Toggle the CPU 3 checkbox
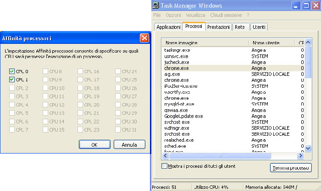Image resolution: width=321 pixels, height=191 pixels. pyautogui.click(x=11, y=96)
